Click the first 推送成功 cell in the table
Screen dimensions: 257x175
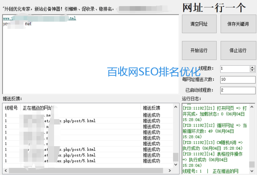point(151,115)
